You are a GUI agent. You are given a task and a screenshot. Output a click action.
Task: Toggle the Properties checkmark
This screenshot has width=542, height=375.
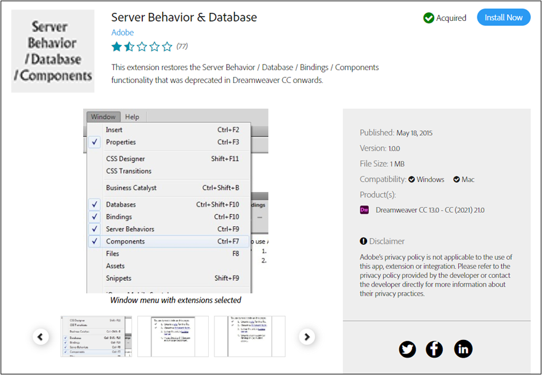(94, 142)
